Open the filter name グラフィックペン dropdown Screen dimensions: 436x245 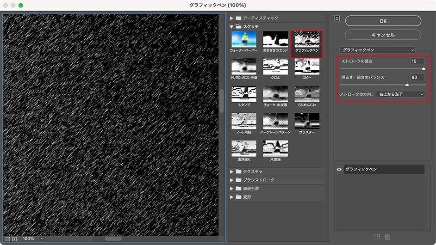(x=377, y=49)
